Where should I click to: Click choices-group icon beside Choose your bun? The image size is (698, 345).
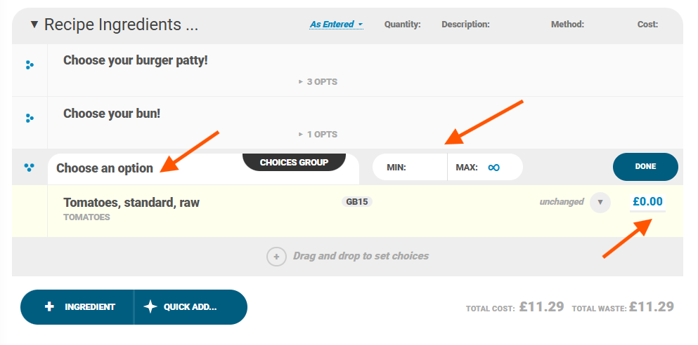[30, 118]
